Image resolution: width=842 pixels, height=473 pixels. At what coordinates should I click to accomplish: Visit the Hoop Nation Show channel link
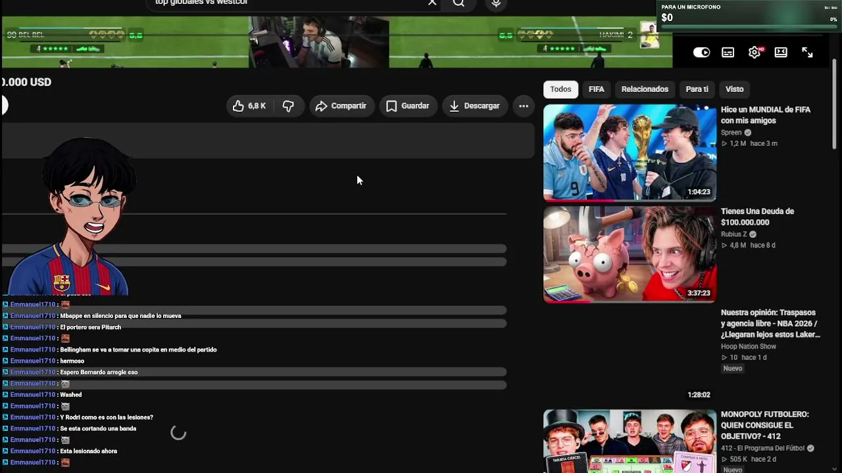click(749, 346)
